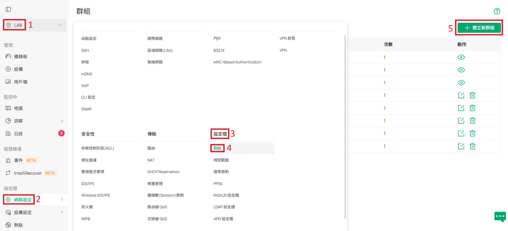The image size is (508, 231).
Task: Click the red 8 badge on 日誌
Action: coord(61,133)
